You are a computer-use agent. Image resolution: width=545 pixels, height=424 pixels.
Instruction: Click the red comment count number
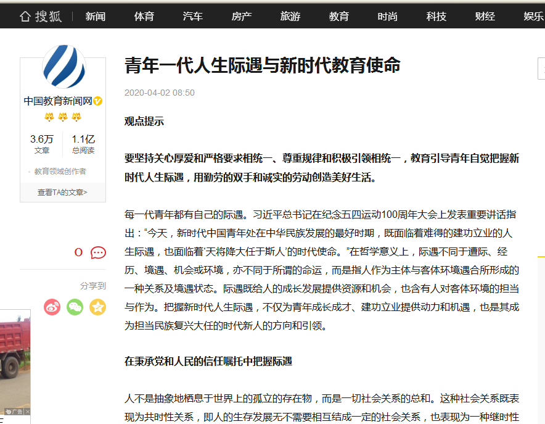point(78,252)
